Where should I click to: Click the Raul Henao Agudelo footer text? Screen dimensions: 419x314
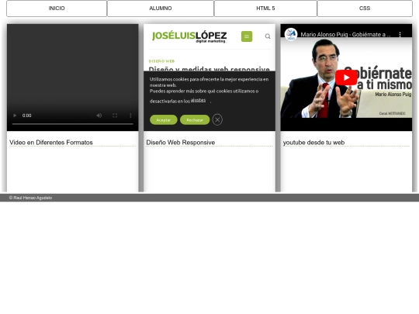pyautogui.click(x=30, y=198)
